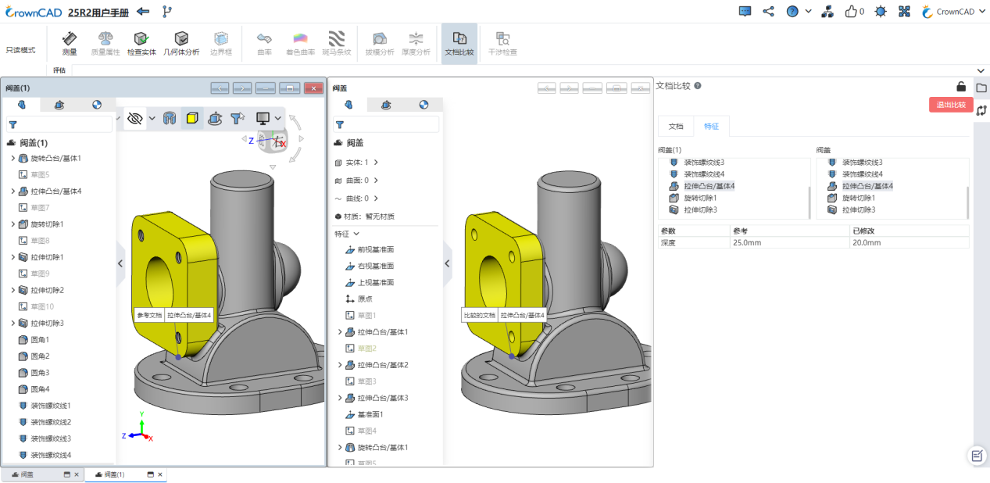Collapse the 特征 section chevron
This screenshot has height=483, width=990.
(x=357, y=234)
